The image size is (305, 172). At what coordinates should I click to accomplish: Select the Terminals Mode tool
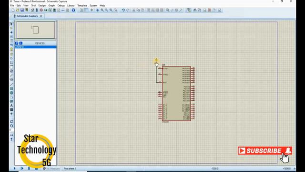11,54
